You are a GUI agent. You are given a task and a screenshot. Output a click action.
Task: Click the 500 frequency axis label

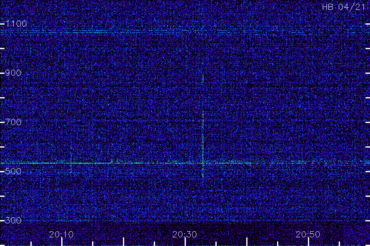pos(13,171)
